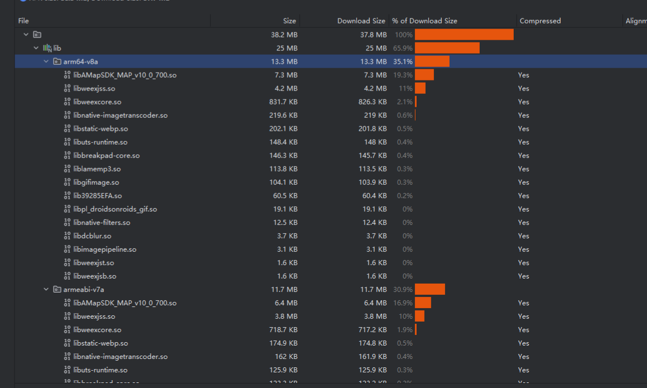Click the arm64-v8a folder icon
Screen dimensions: 647x388
(x=57, y=61)
